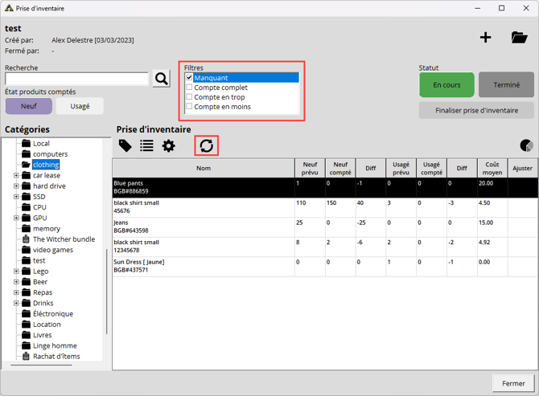Image resolution: width=539 pixels, height=396 pixels.
Task: Click the tag icon in inventory toolbar
Action: click(125, 145)
